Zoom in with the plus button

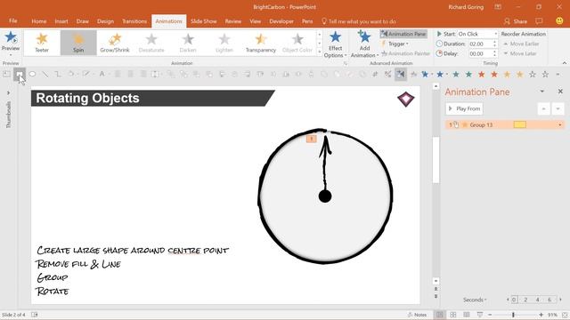tap(541, 315)
